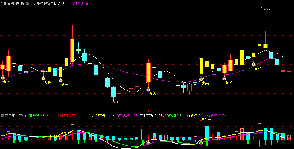Image resolution: width=294 pixels, height=149 pixels.
Task: Click the rightmost money bag icon in price chart
Action: point(254,64)
